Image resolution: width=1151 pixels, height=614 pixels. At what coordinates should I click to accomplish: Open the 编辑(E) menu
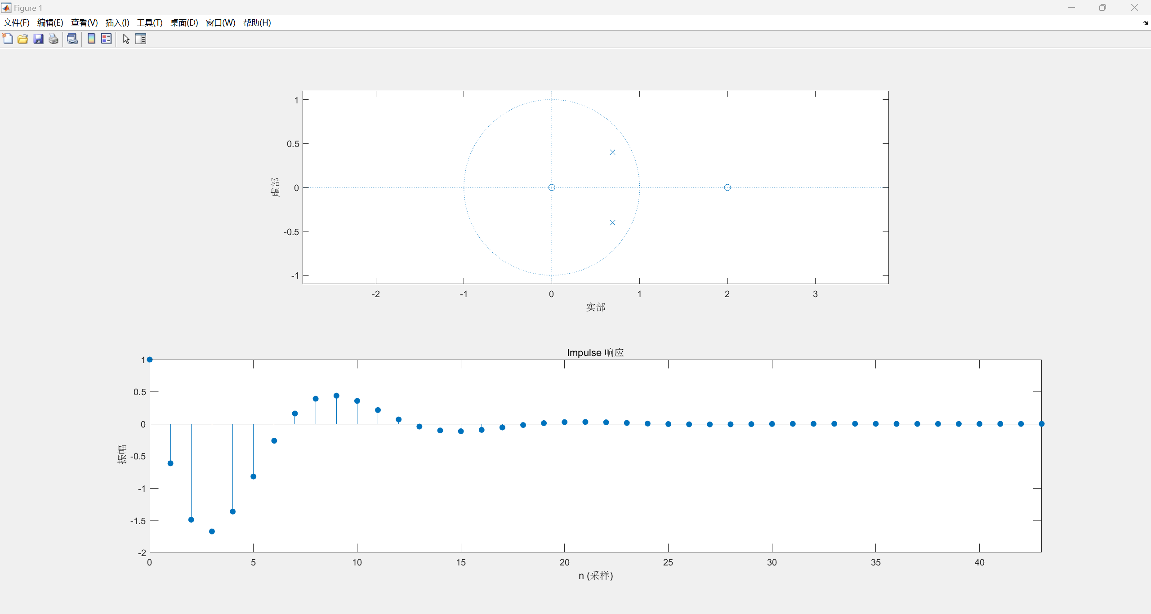coord(50,23)
